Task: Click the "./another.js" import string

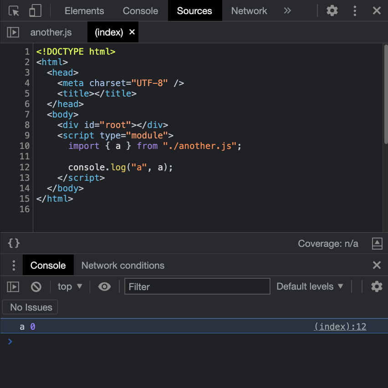Action: coord(199,146)
